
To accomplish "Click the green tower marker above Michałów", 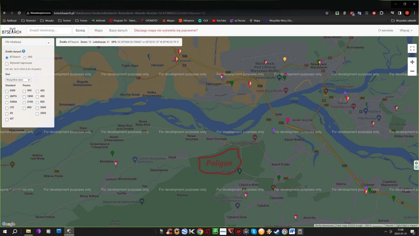I will [x=112, y=153].
